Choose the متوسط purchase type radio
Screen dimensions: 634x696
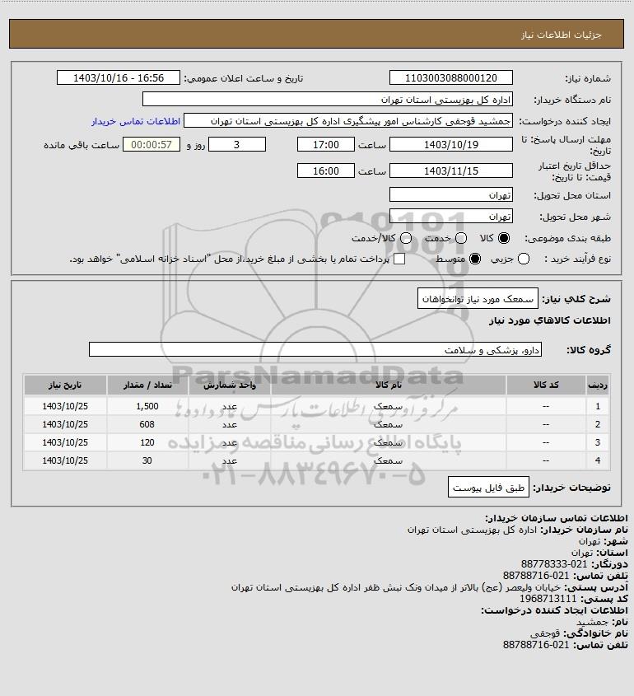(x=475, y=259)
